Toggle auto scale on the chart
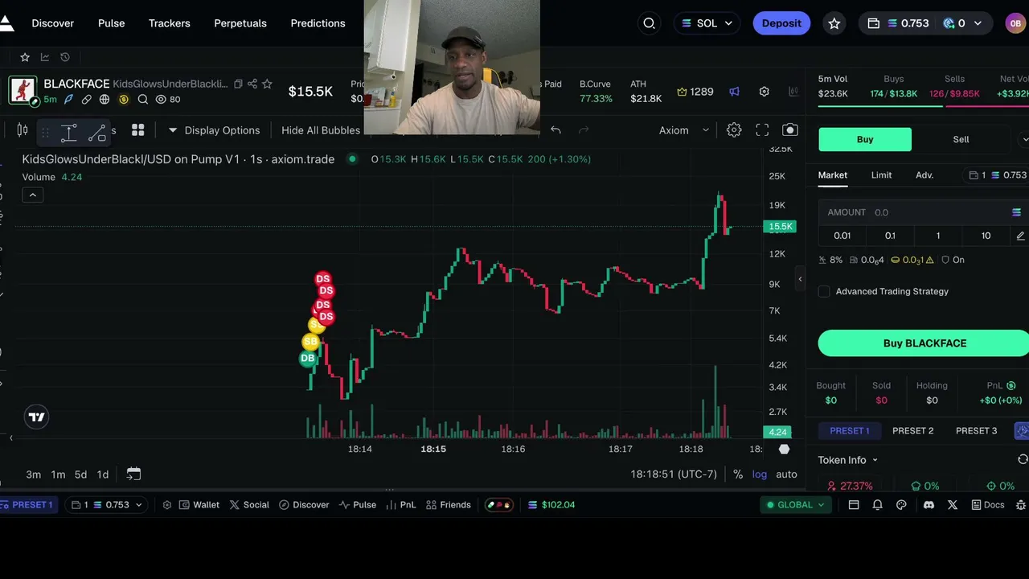 (786, 474)
